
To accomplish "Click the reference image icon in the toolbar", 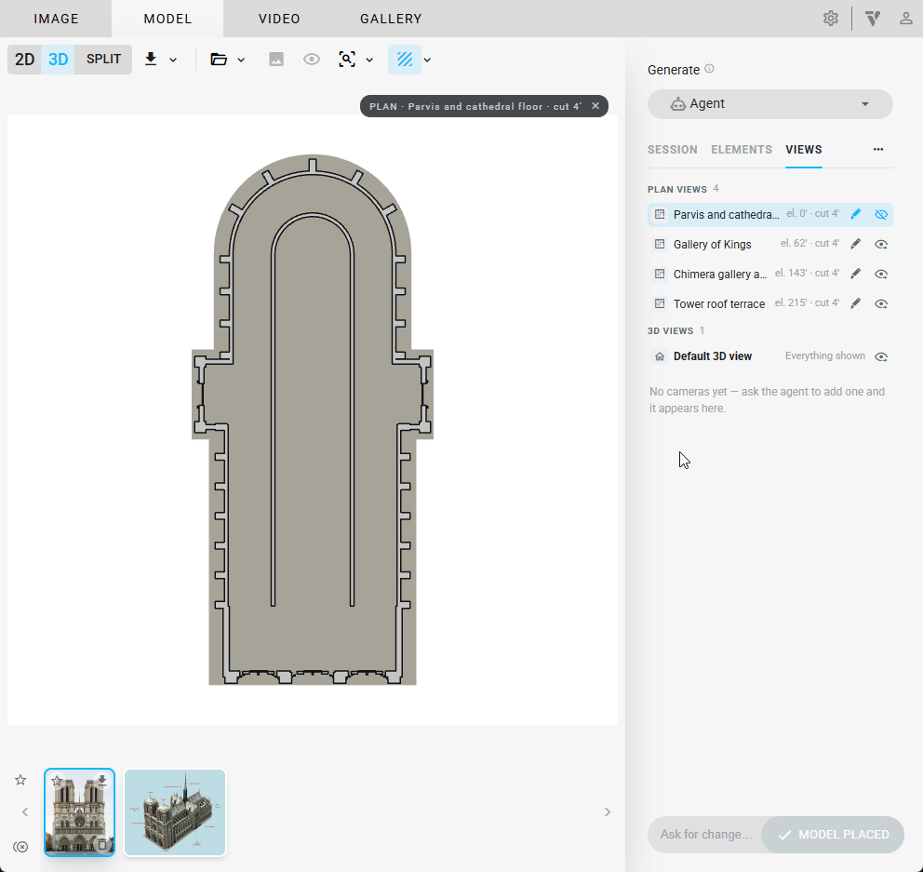I will point(276,59).
